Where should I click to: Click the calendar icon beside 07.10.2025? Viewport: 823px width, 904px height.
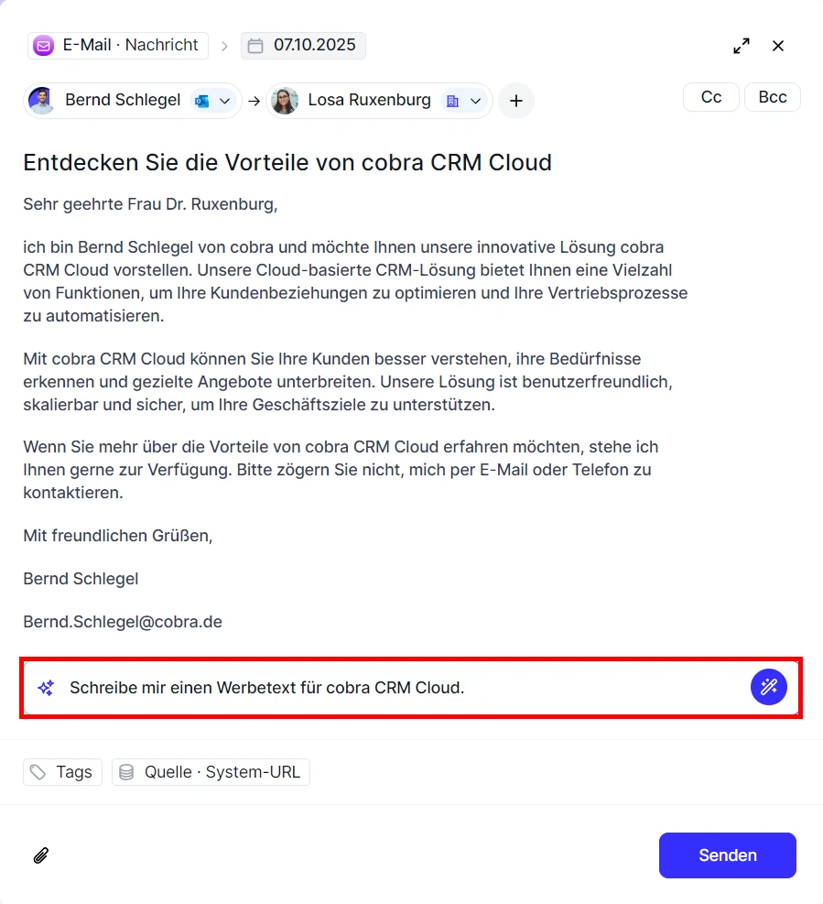(256, 45)
